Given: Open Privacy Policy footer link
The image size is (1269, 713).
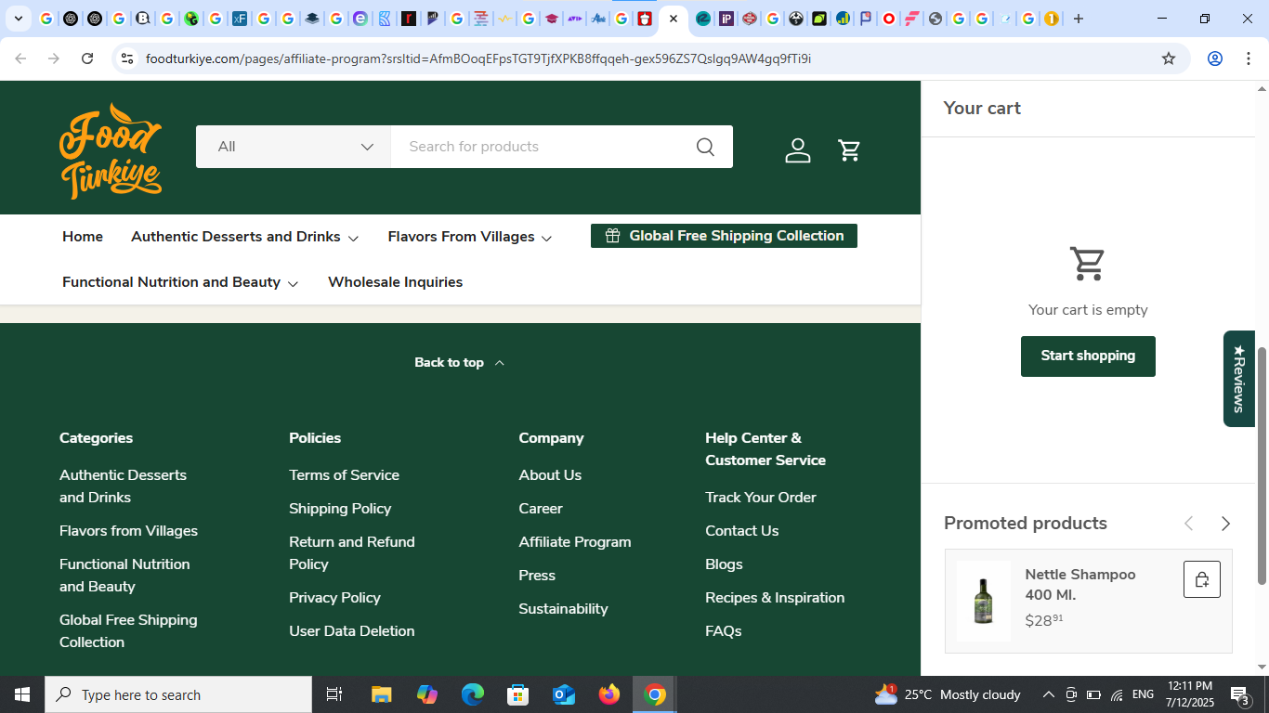Looking at the screenshot, I should point(334,598).
